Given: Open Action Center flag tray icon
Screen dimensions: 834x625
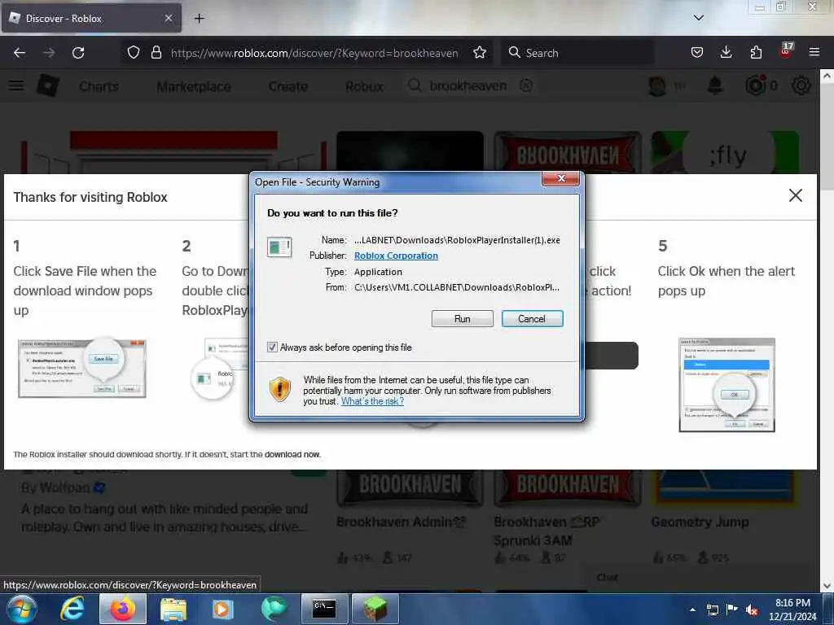Looking at the screenshot, I should 732,610.
